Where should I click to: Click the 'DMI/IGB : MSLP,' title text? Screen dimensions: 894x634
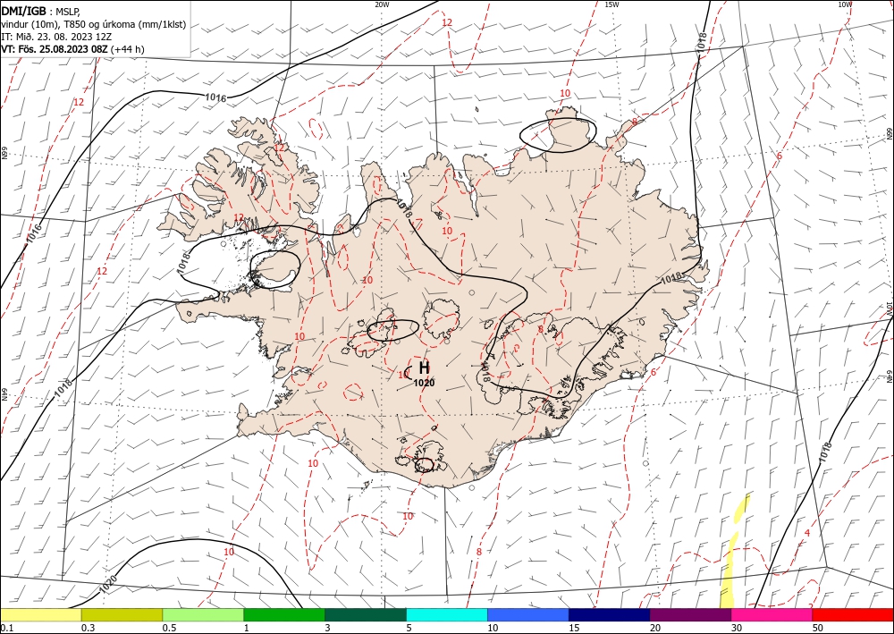(40, 11)
